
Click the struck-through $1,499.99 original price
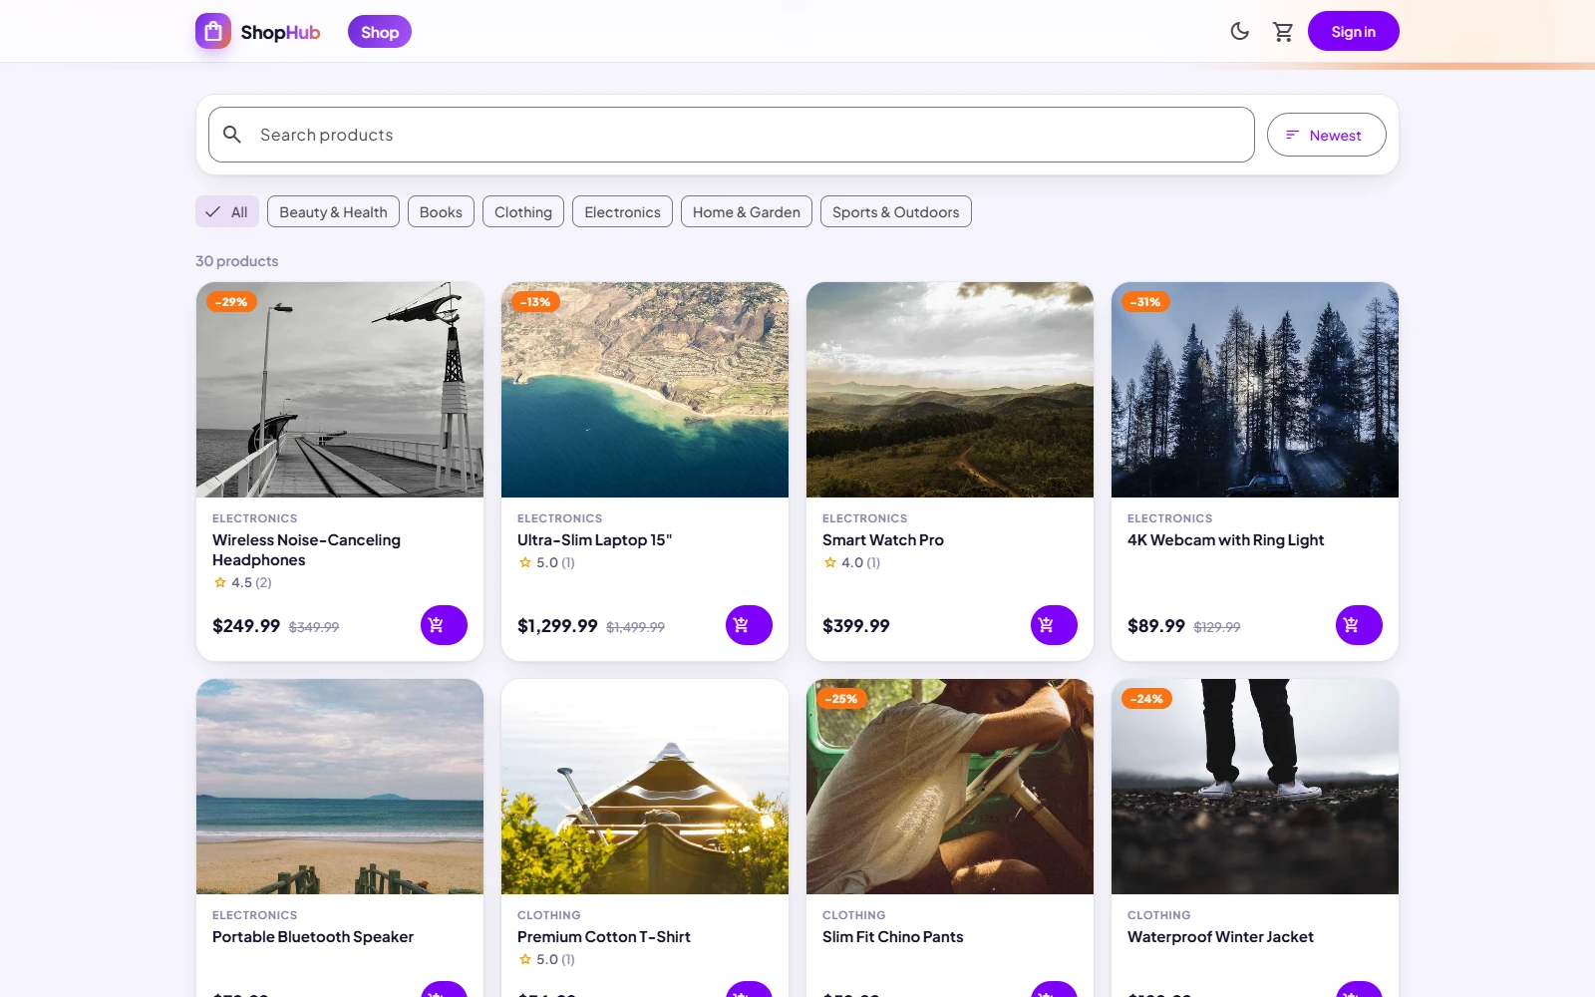click(x=635, y=627)
